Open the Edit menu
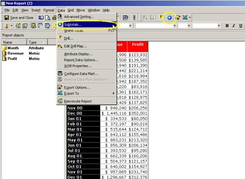Image resolution: width=245 pixels, height=179 pixels. (15, 10)
